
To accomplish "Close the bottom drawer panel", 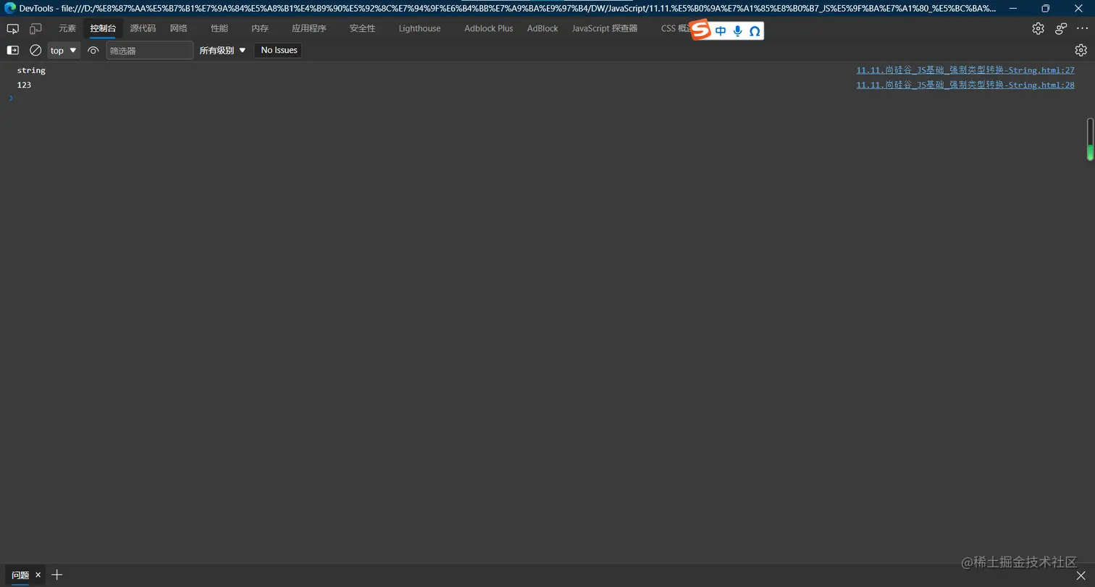I will tap(1081, 575).
